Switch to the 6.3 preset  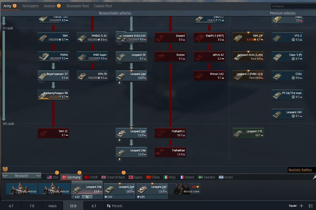pos(94,206)
